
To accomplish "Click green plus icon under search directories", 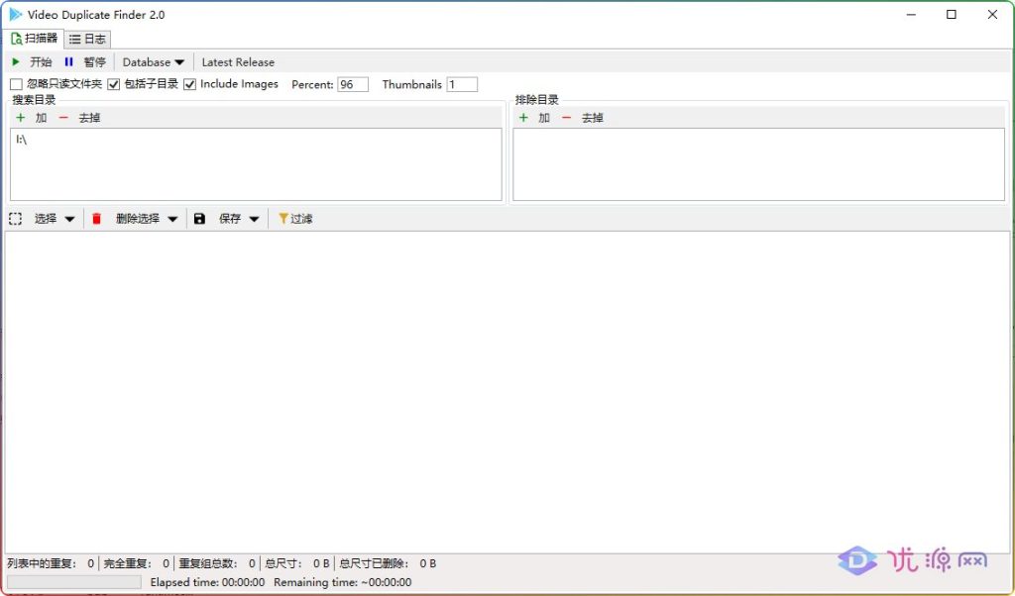I will click(21, 118).
